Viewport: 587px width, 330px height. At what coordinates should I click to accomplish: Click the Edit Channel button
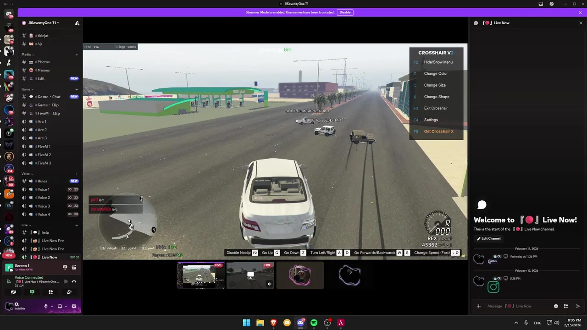[489, 238]
